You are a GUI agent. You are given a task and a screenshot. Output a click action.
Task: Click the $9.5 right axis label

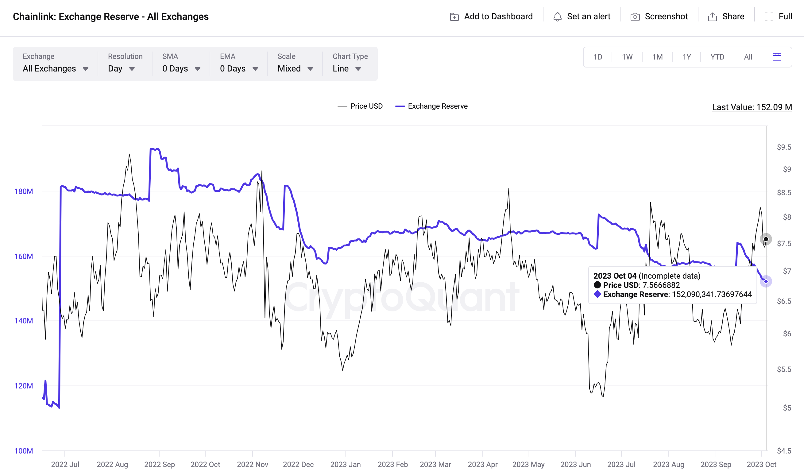[784, 147]
